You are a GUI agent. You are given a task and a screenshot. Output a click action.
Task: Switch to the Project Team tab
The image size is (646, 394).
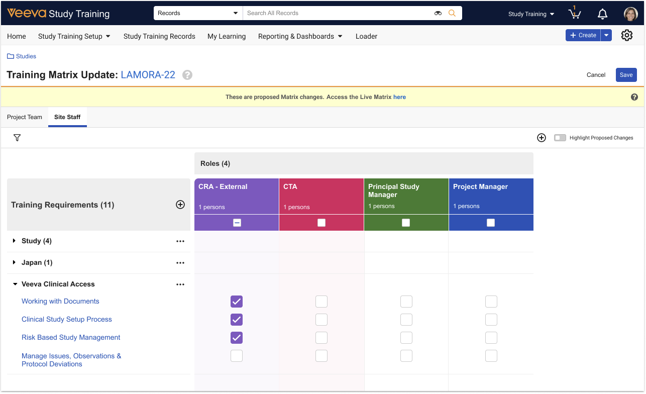click(25, 117)
